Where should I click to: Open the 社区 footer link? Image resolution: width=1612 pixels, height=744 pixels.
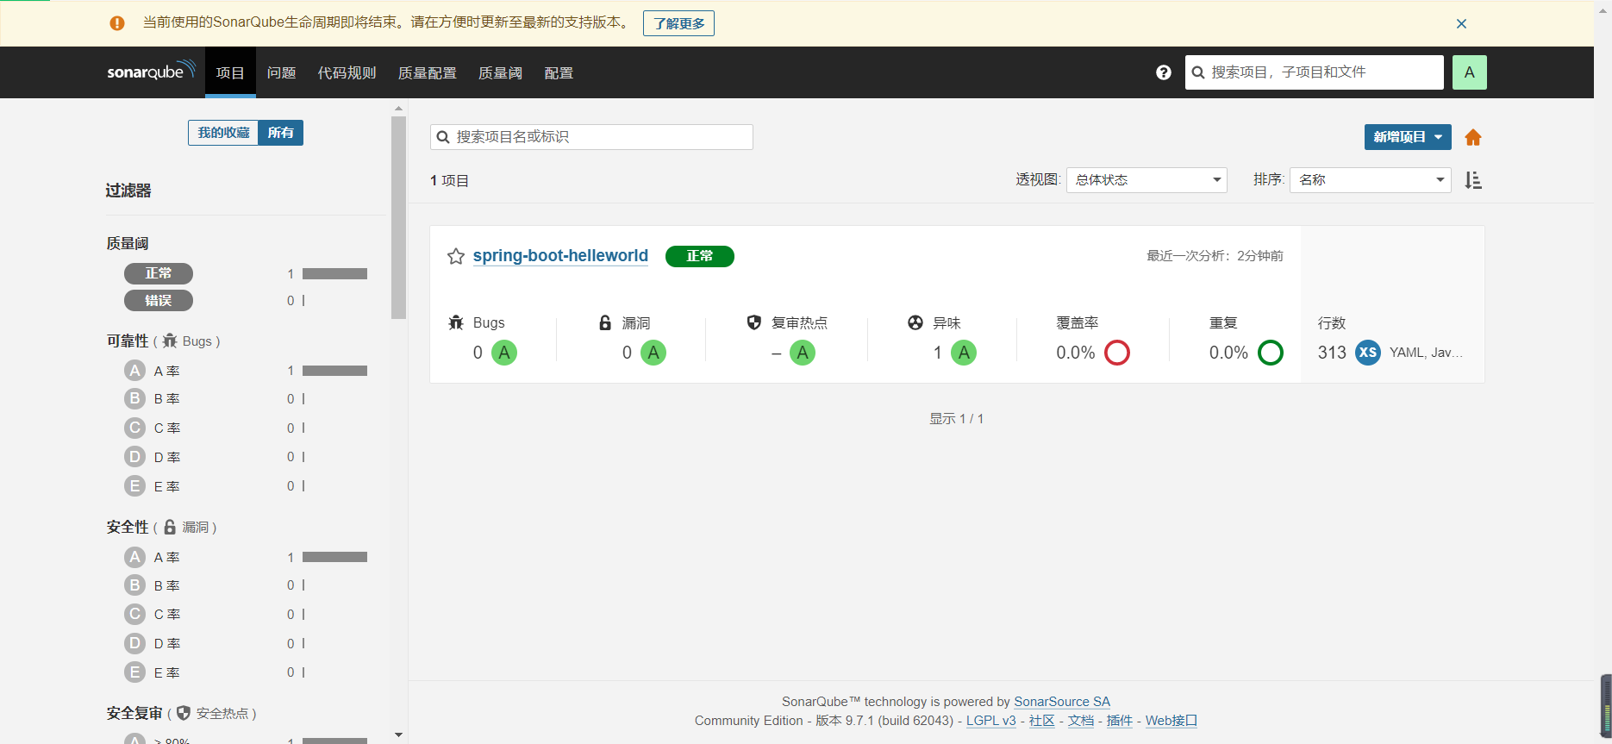1042,721
